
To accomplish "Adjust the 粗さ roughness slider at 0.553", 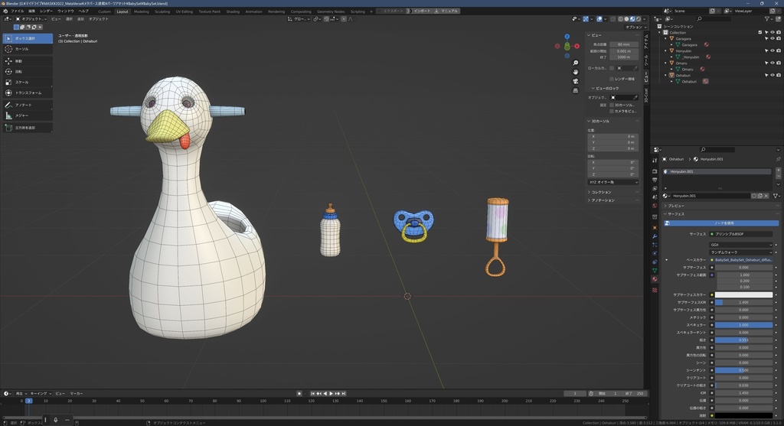I will 743,340.
